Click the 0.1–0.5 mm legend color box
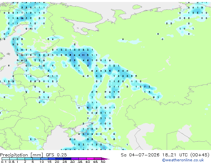This screenshot has width=211, height=163. pos(6,159)
